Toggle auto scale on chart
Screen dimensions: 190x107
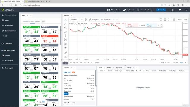[x=181, y=62]
